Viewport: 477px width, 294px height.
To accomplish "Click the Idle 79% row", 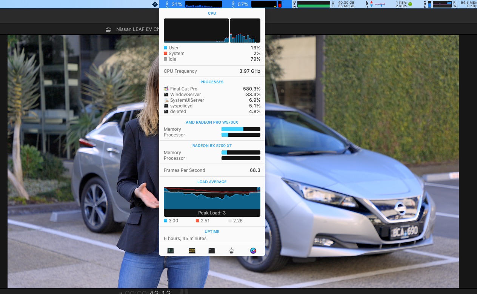I will (212, 59).
